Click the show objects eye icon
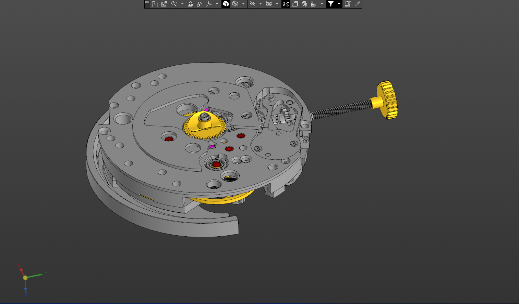Screen dimensions: 519x304 pos(269,4)
